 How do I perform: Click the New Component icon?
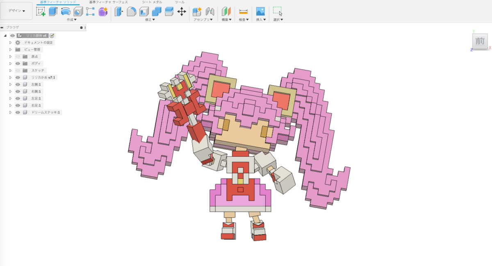coord(197,11)
